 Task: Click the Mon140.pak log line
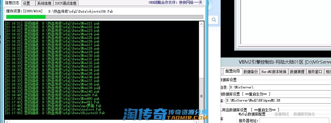52,92
